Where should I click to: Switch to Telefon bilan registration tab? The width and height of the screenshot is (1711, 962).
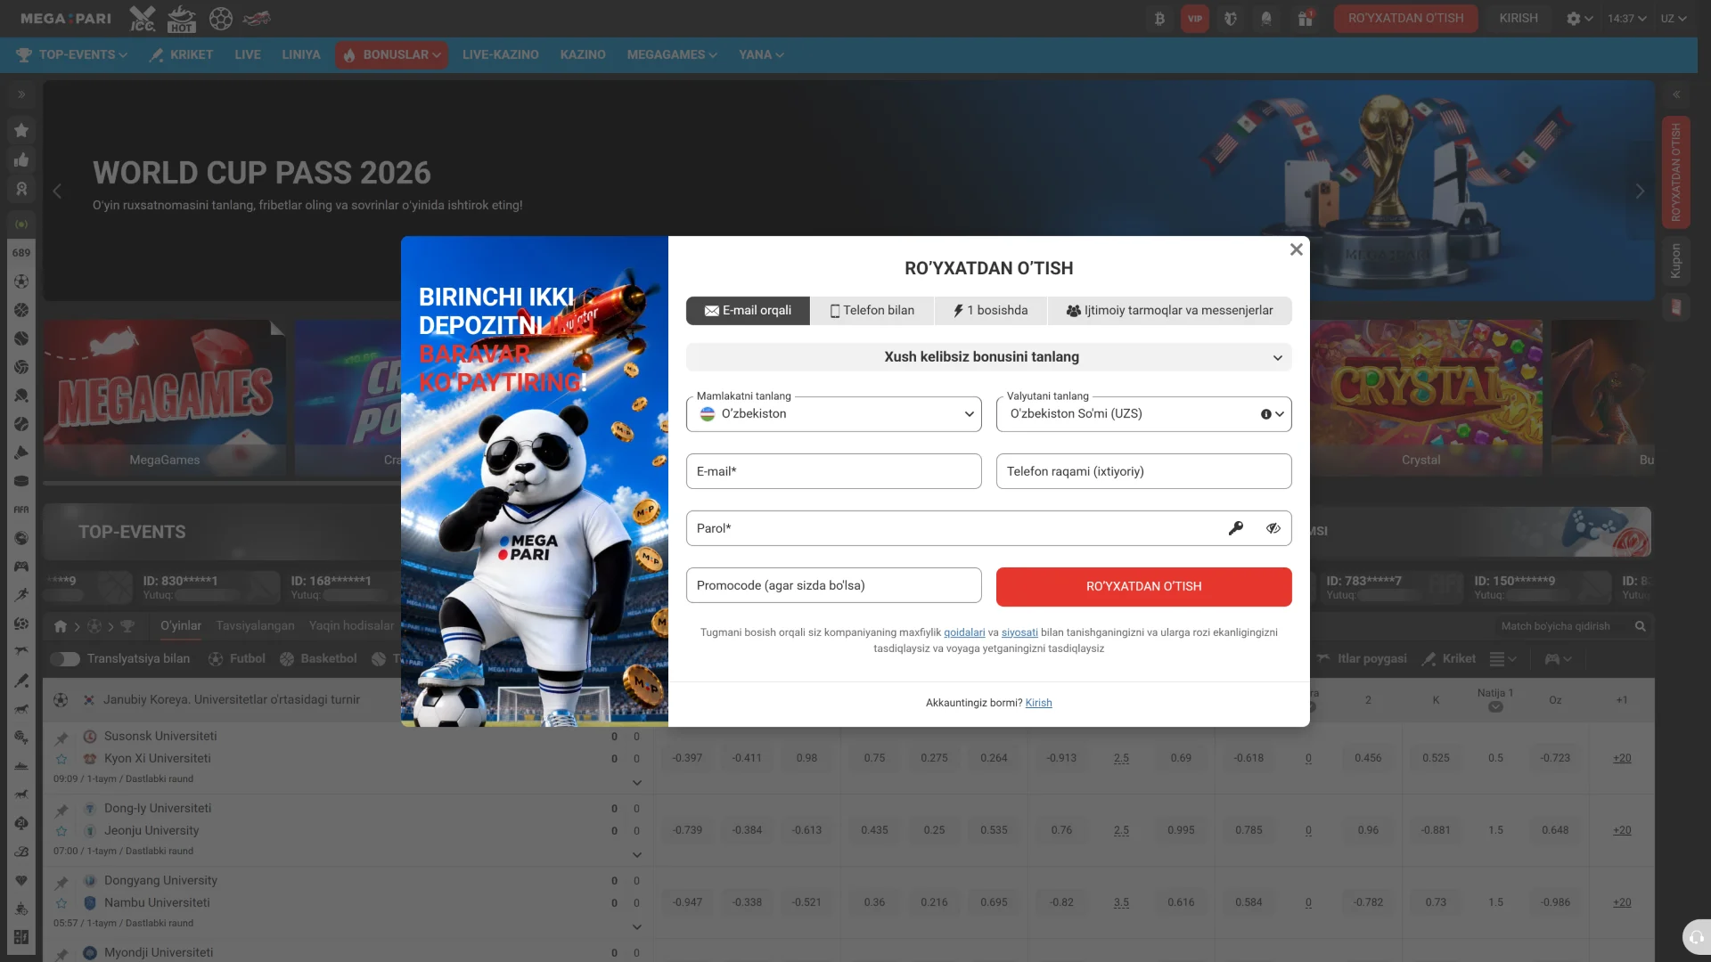[872, 311]
